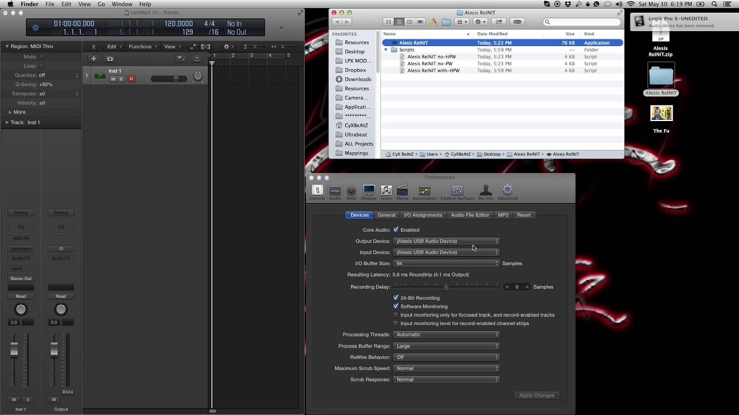
Task: Toggle the Flex view icon
Action: click(x=206, y=47)
